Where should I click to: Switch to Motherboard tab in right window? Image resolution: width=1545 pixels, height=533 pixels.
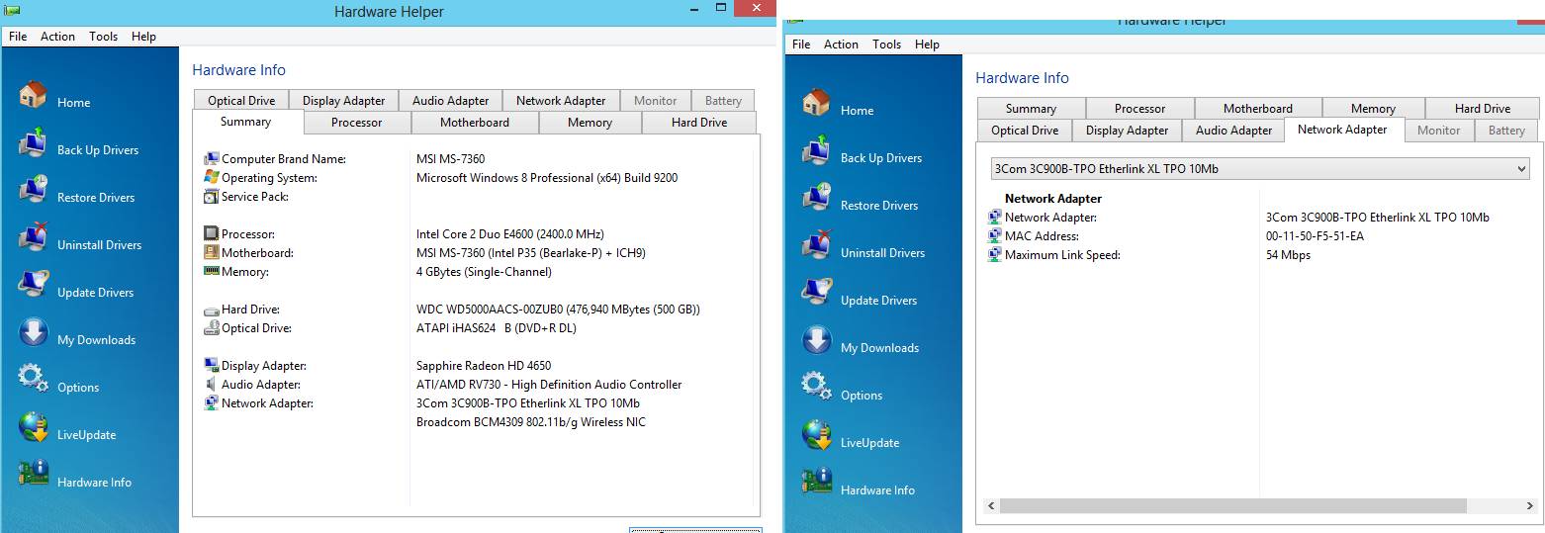1257,109
